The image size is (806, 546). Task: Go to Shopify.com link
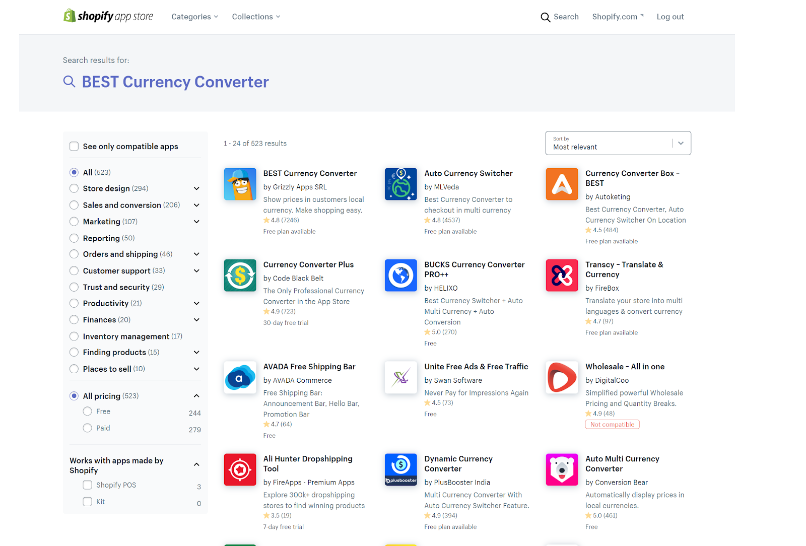click(x=618, y=17)
